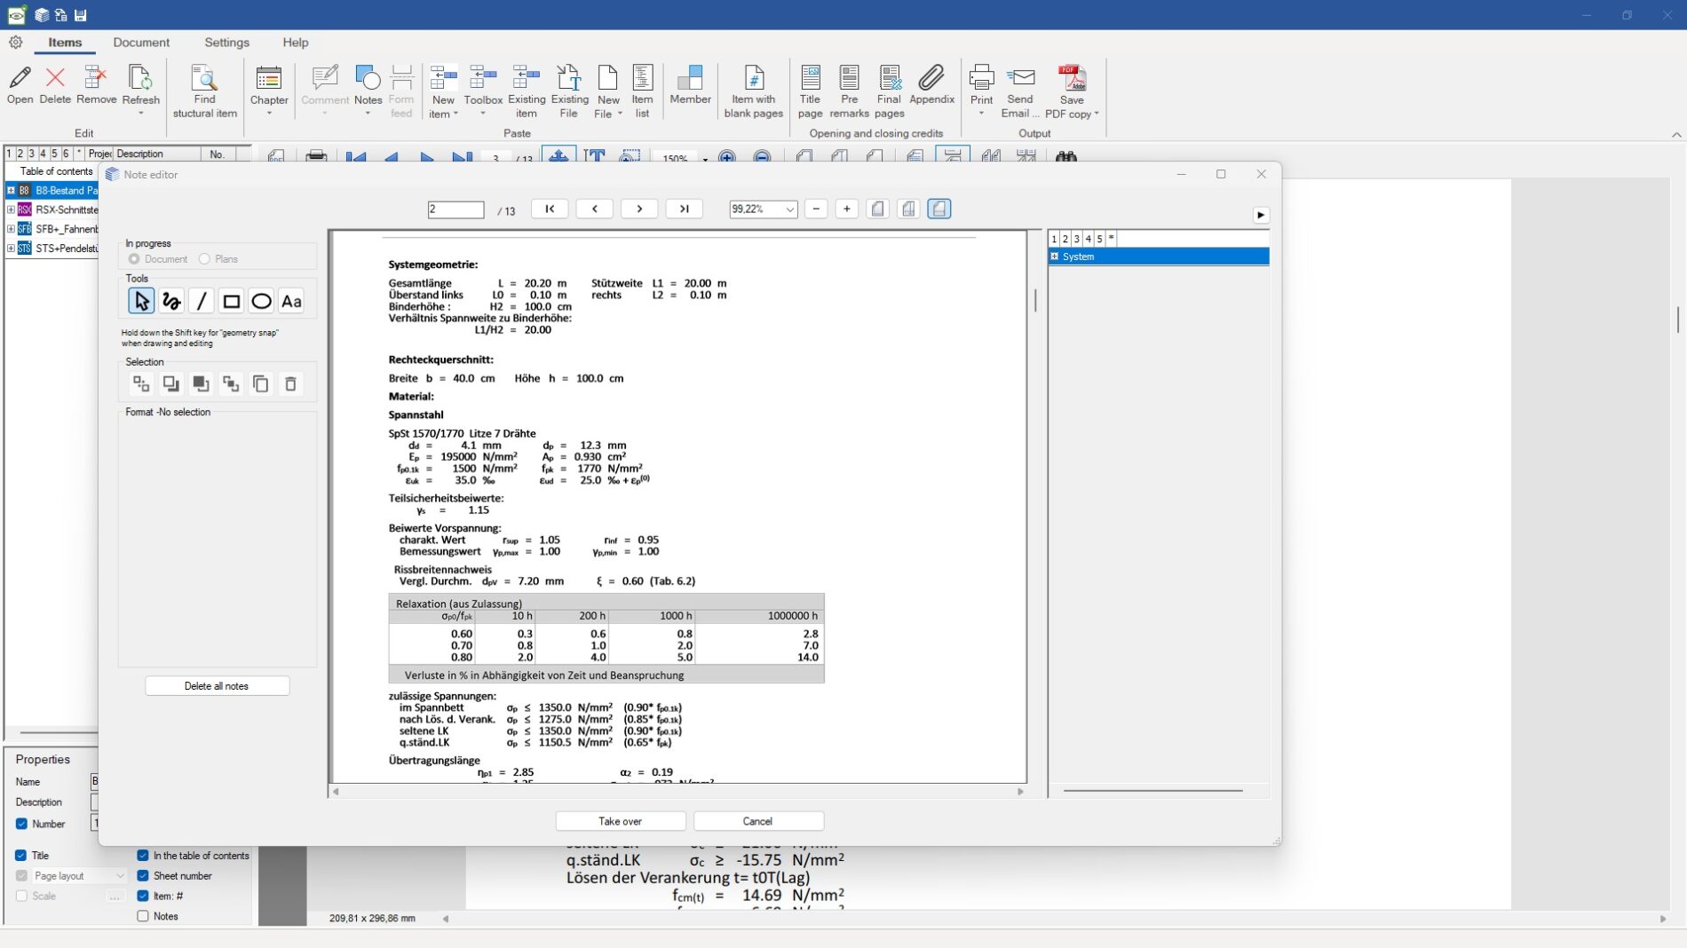Zoom in with the plus button
The image size is (1687, 948).
(x=847, y=209)
